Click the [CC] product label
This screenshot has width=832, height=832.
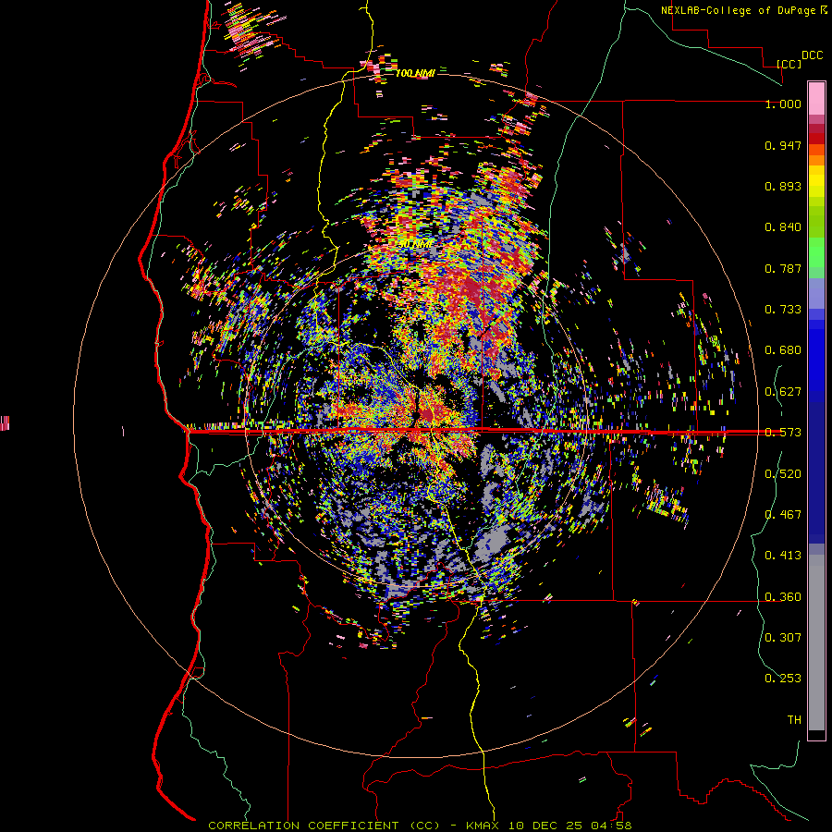[x=789, y=64]
